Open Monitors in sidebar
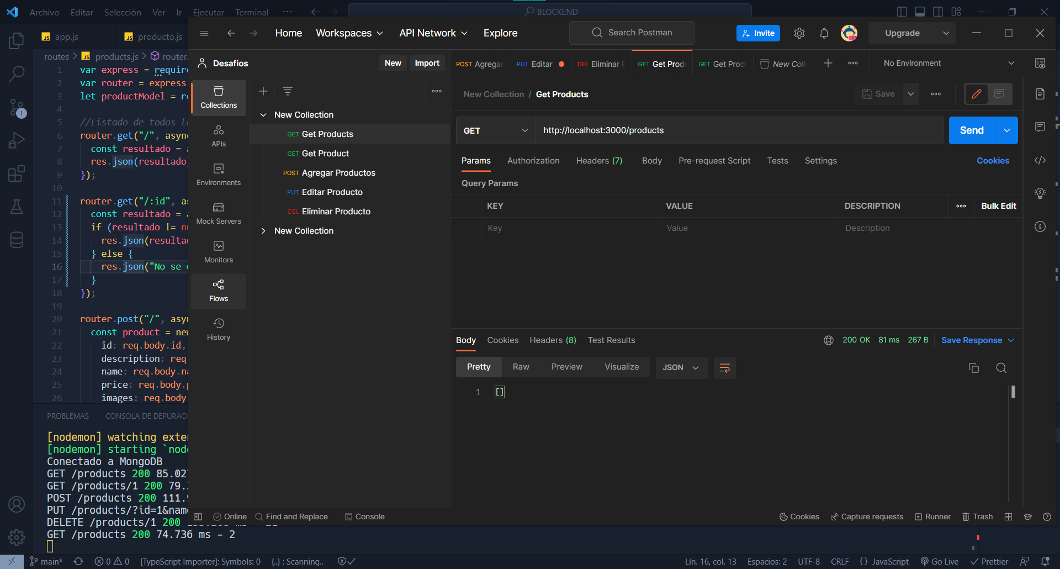Screen dimensions: 1060x569 219,252
